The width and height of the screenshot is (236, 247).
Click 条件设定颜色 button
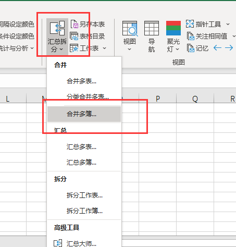point(17,36)
